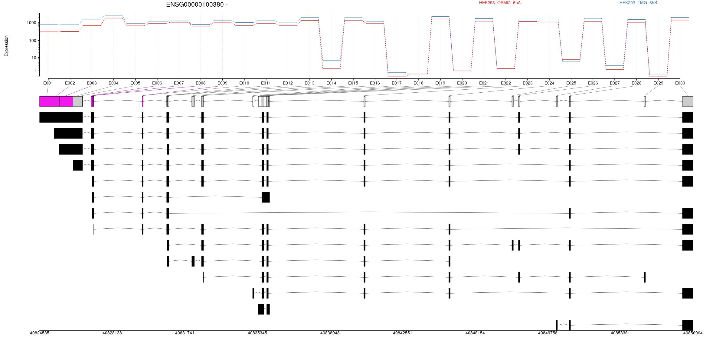Click exon label E026
Image resolution: width=726 pixels, height=338 pixels.
point(593,83)
